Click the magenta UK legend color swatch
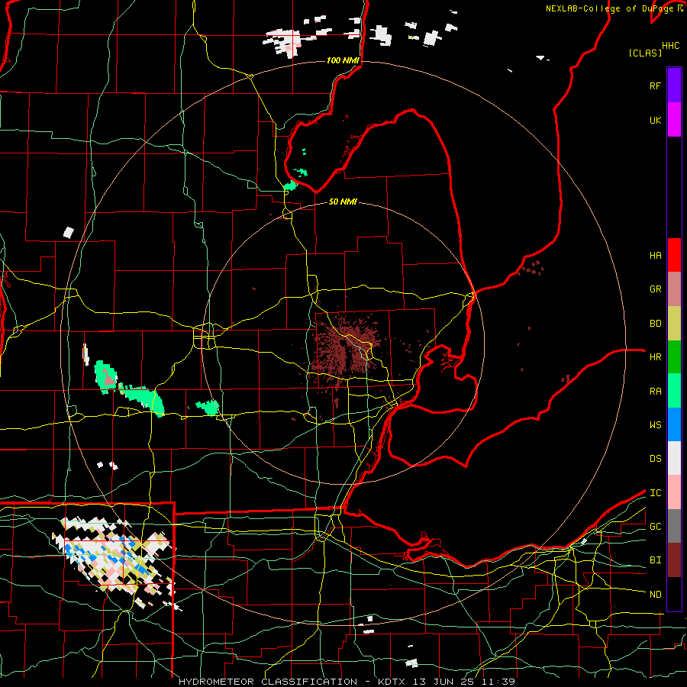The width and height of the screenshot is (687, 687). 674,120
